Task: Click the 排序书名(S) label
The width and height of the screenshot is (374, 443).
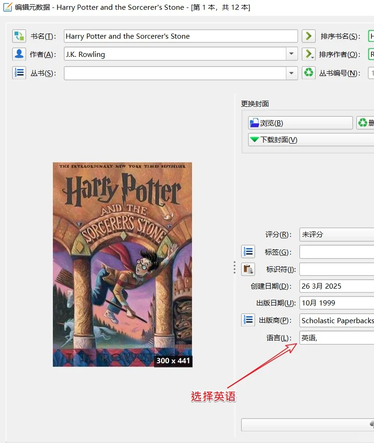Action: tap(340, 36)
